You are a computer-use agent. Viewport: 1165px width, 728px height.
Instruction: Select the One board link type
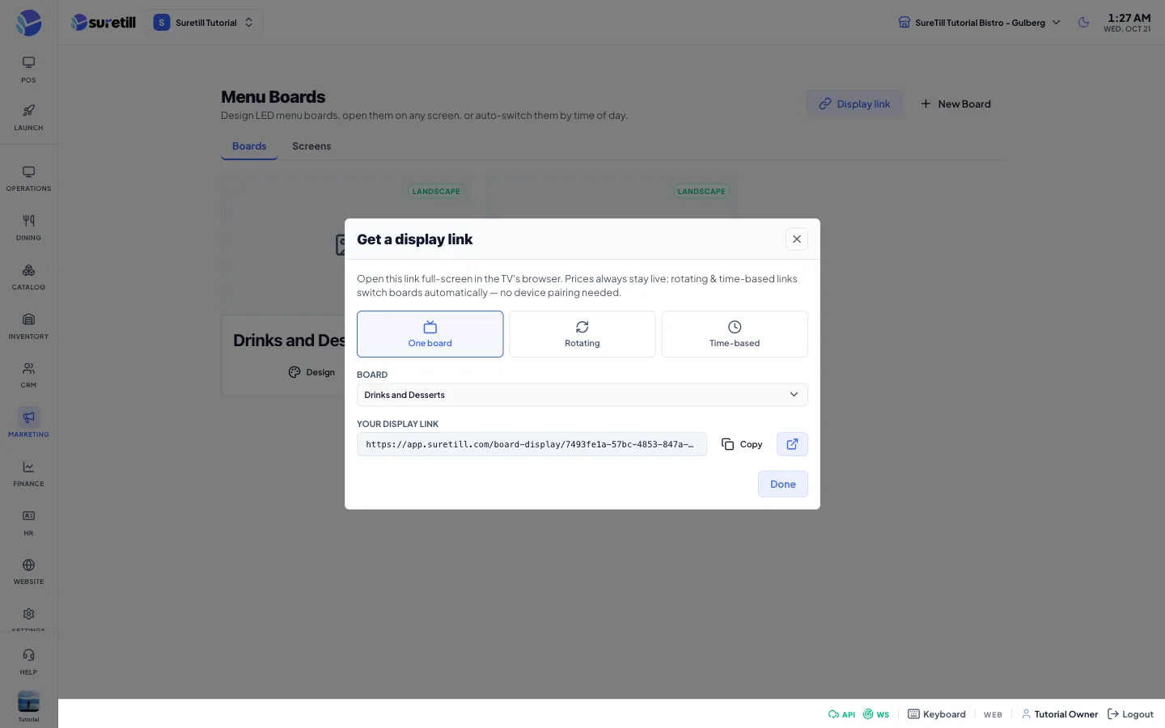(x=430, y=334)
